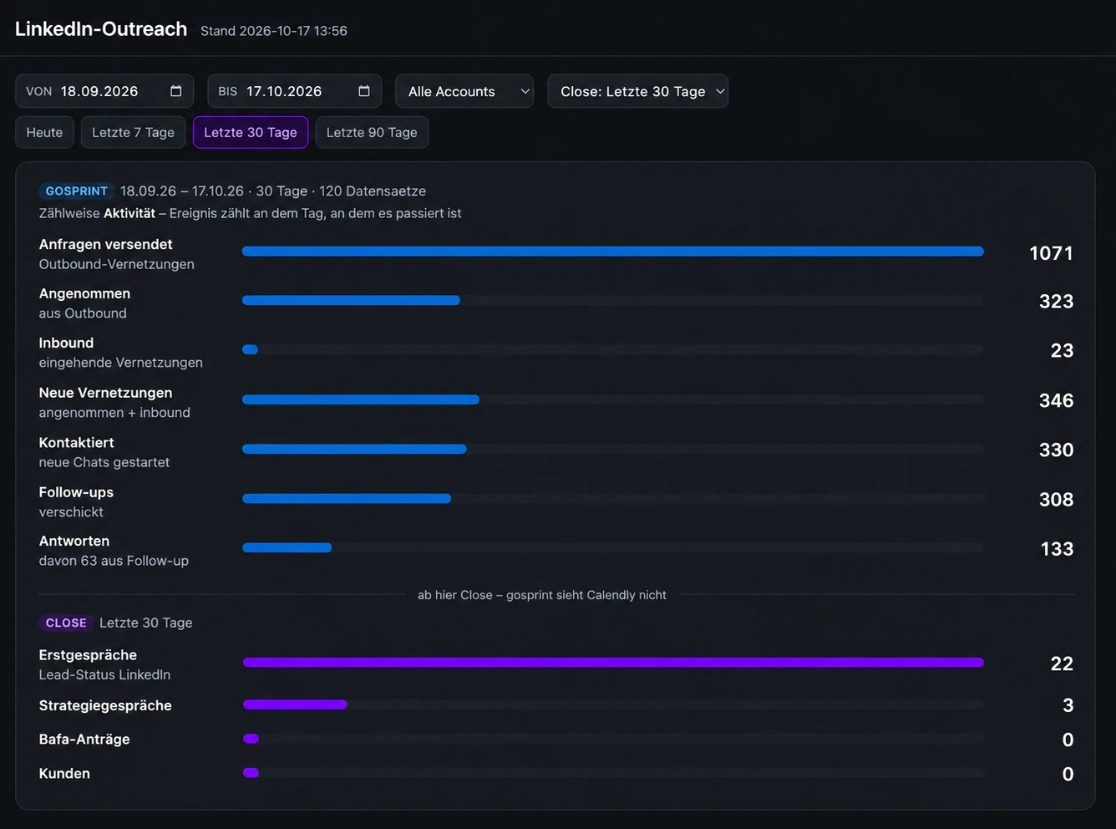Click the Anfragen versendet progress bar

tap(612, 252)
